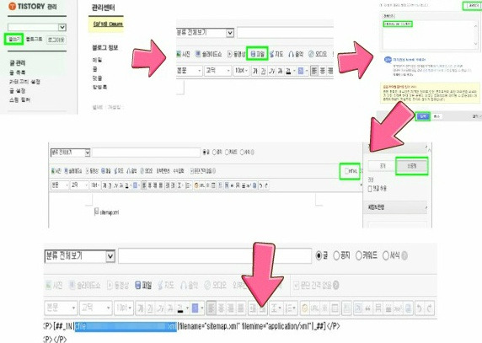The width and height of the screenshot is (482, 343).
Task: Open the 고딕 font dropdown in the top editor panel
Action: [x=217, y=71]
